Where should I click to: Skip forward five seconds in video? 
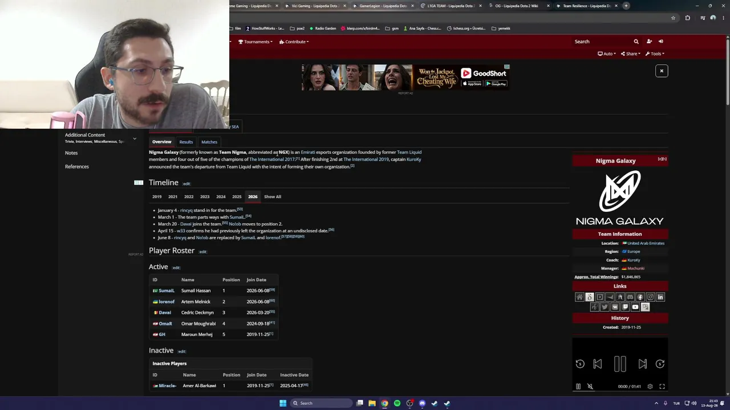click(660, 364)
